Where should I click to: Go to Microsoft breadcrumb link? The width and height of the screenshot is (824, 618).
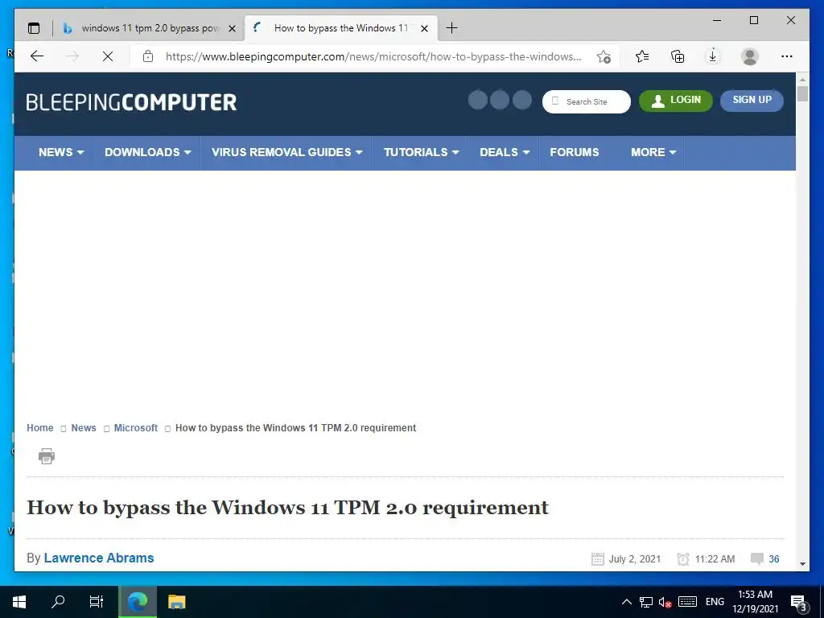point(135,428)
